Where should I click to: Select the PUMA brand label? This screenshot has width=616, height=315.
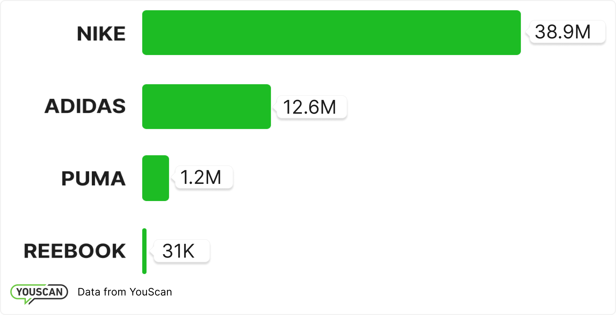[93, 178]
